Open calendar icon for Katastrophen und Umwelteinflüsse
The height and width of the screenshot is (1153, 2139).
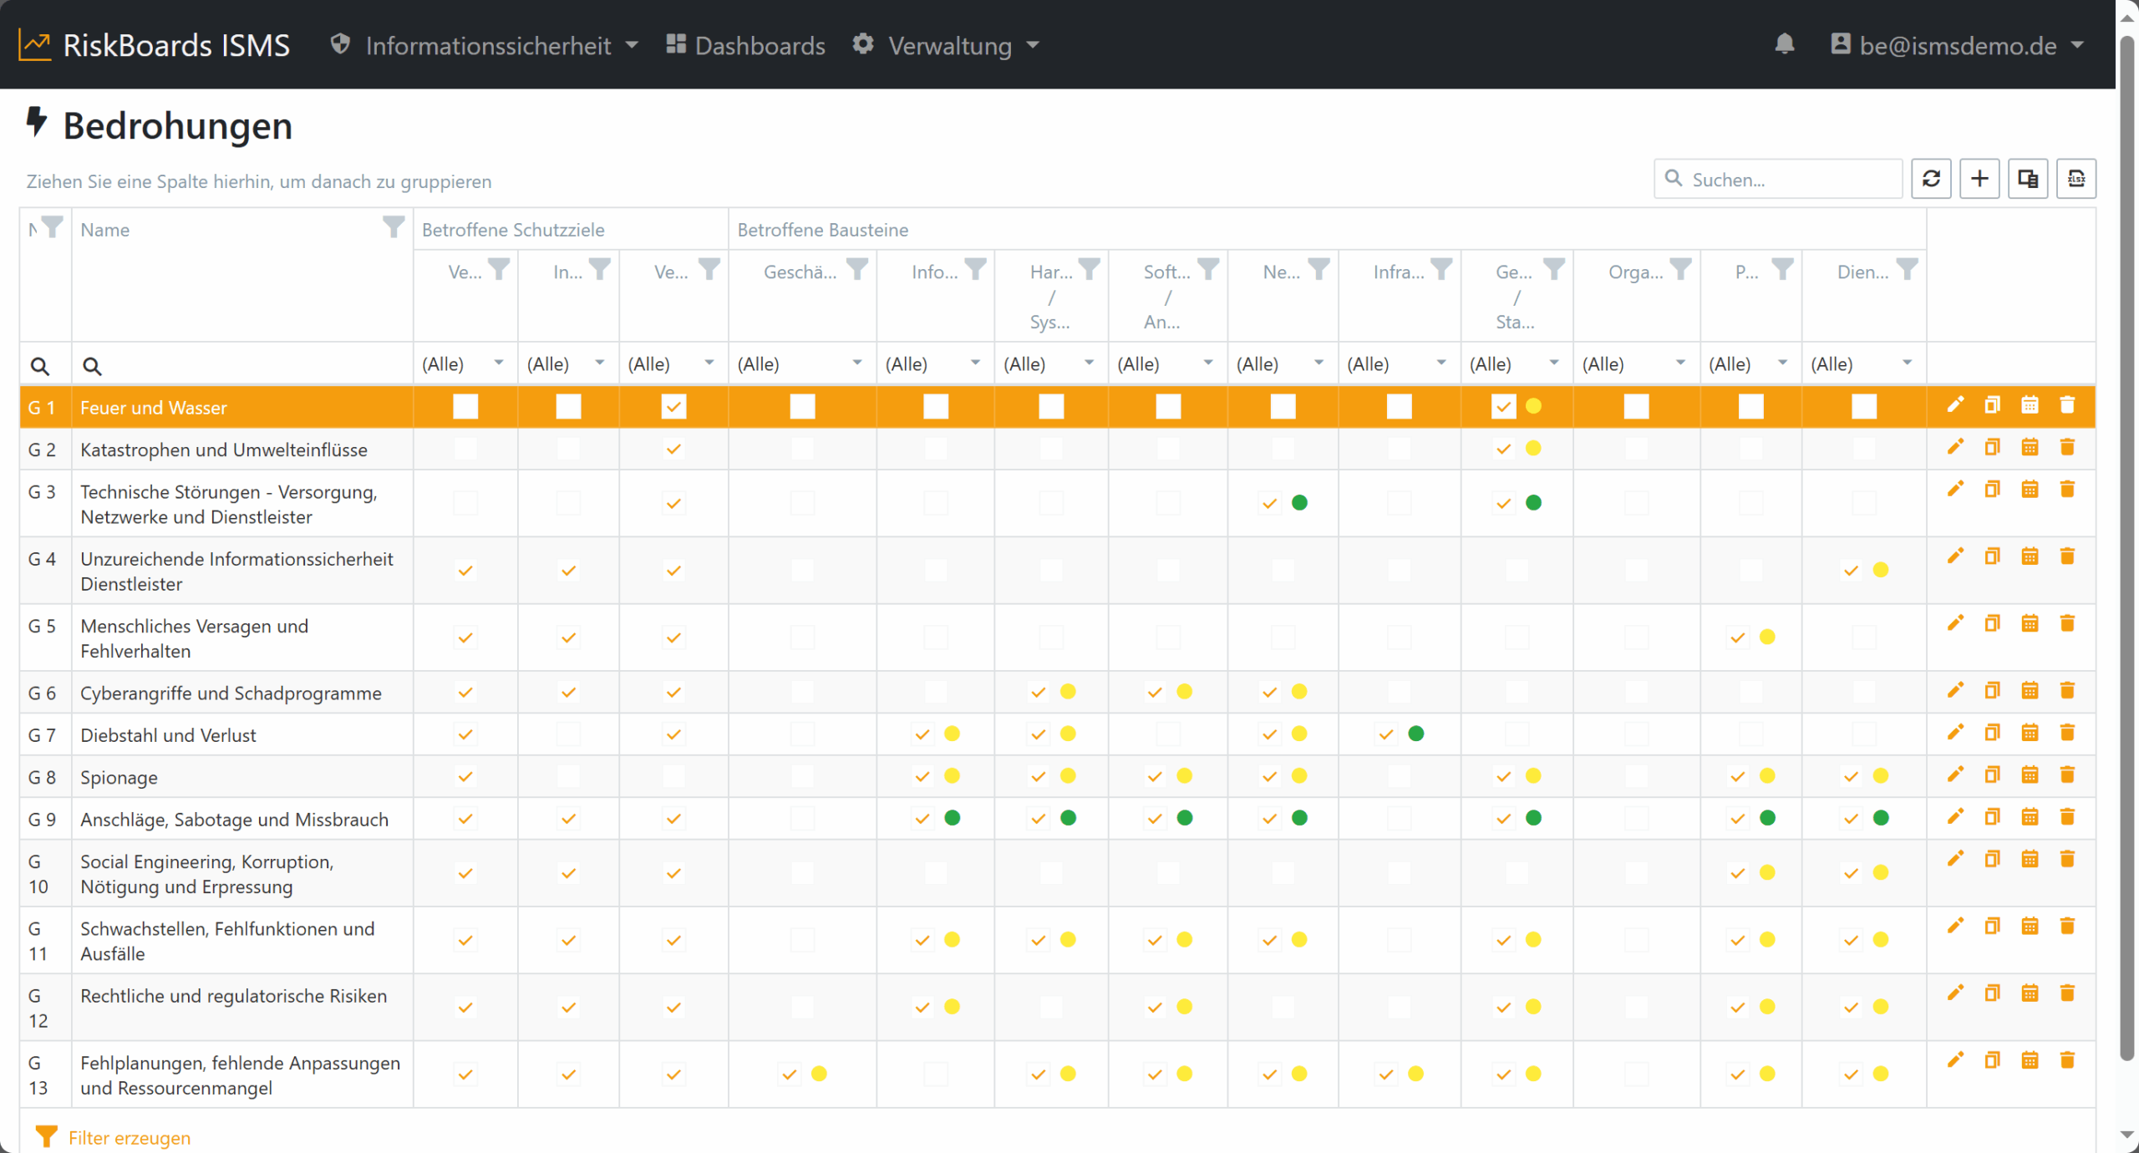click(2030, 448)
